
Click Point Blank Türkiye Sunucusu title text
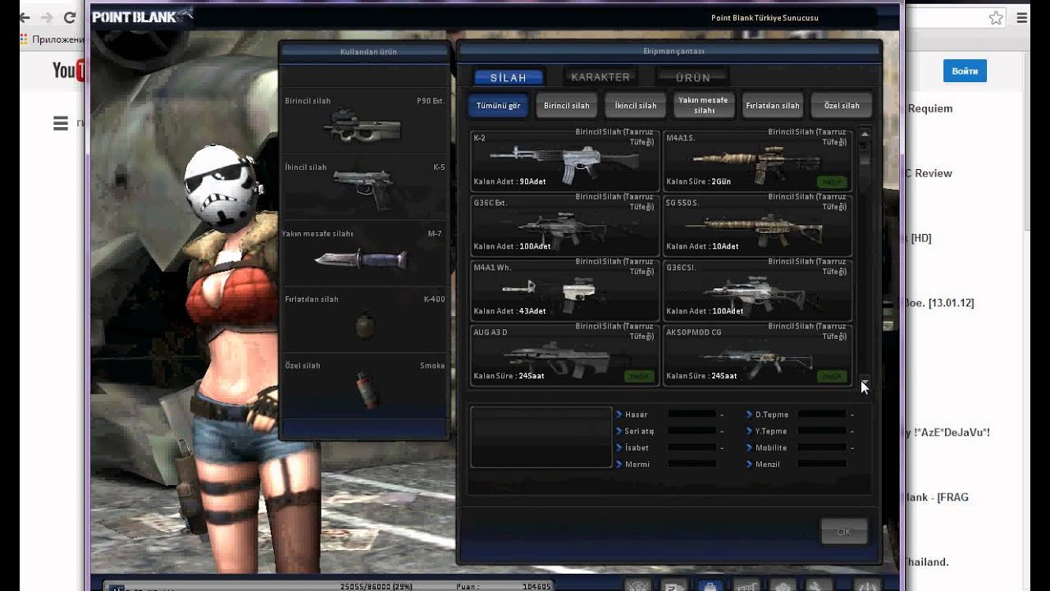[x=765, y=18]
